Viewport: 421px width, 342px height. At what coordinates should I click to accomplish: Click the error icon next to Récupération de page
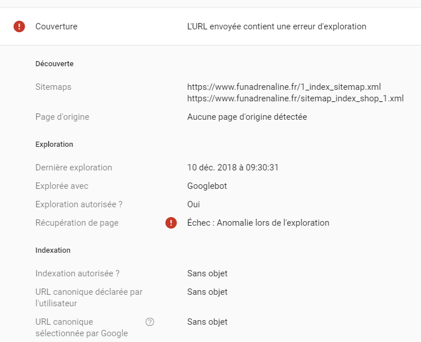coord(171,223)
